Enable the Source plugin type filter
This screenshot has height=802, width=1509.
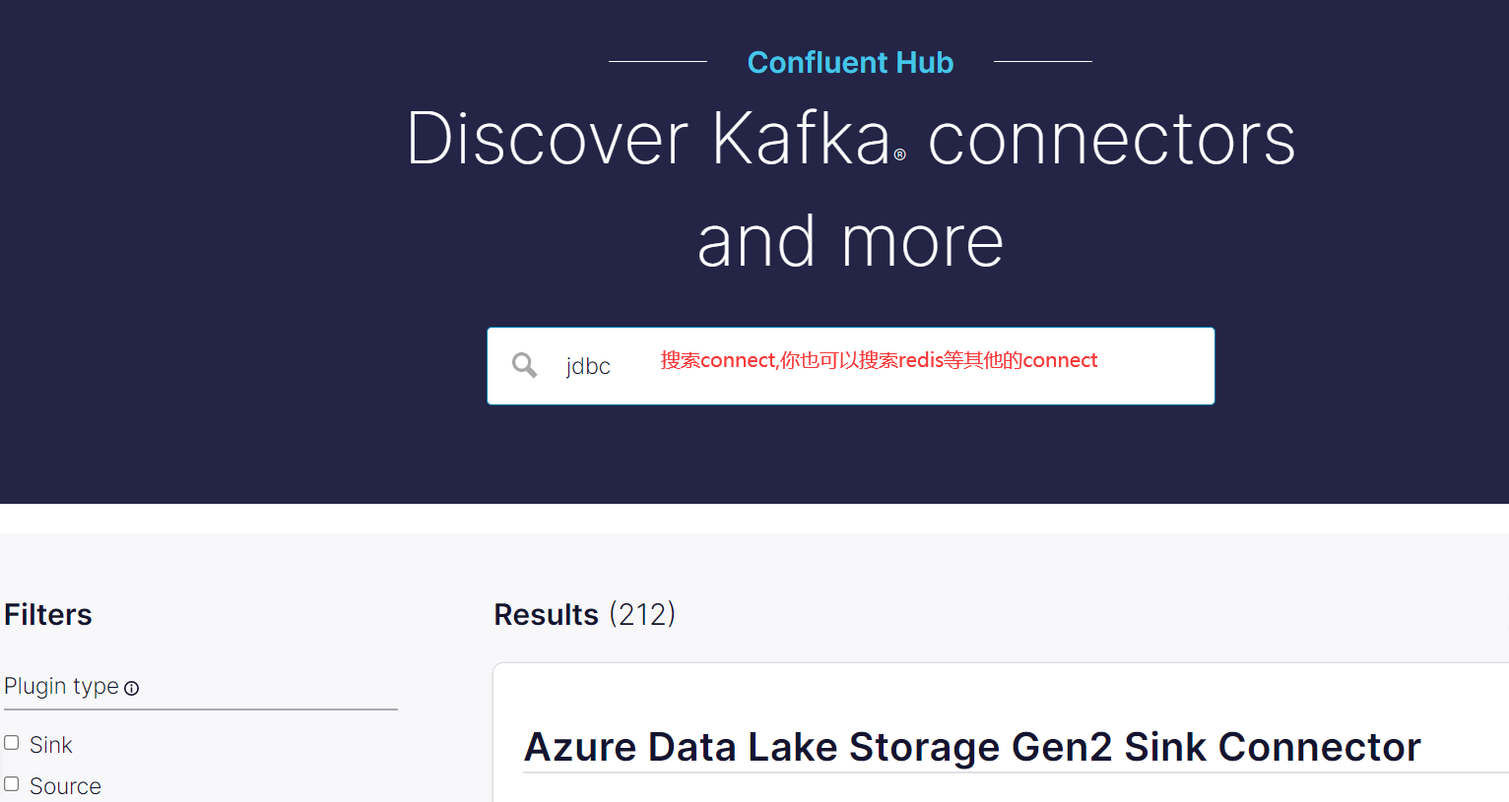click(x=11, y=783)
